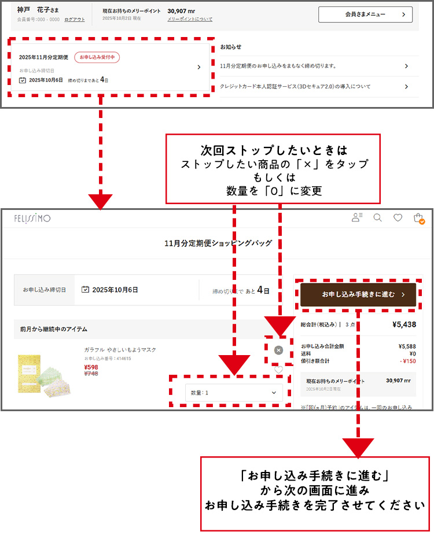This screenshot has width=434, height=539.
Task: Remove the ガラフル mask item with × icon
Action: pyautogui.click(x=278, y=350)
